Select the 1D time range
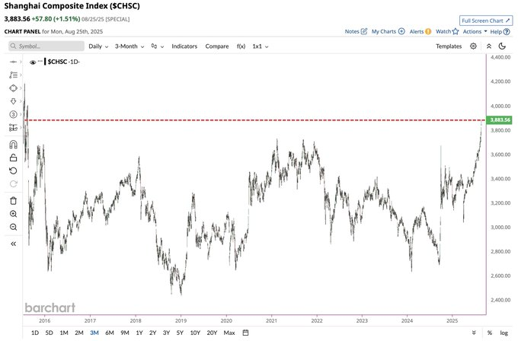Screen dimensions: 518x341 coord(35,333)
